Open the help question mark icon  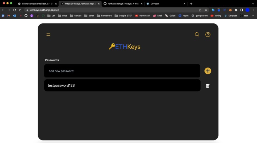tap(208, 35)
